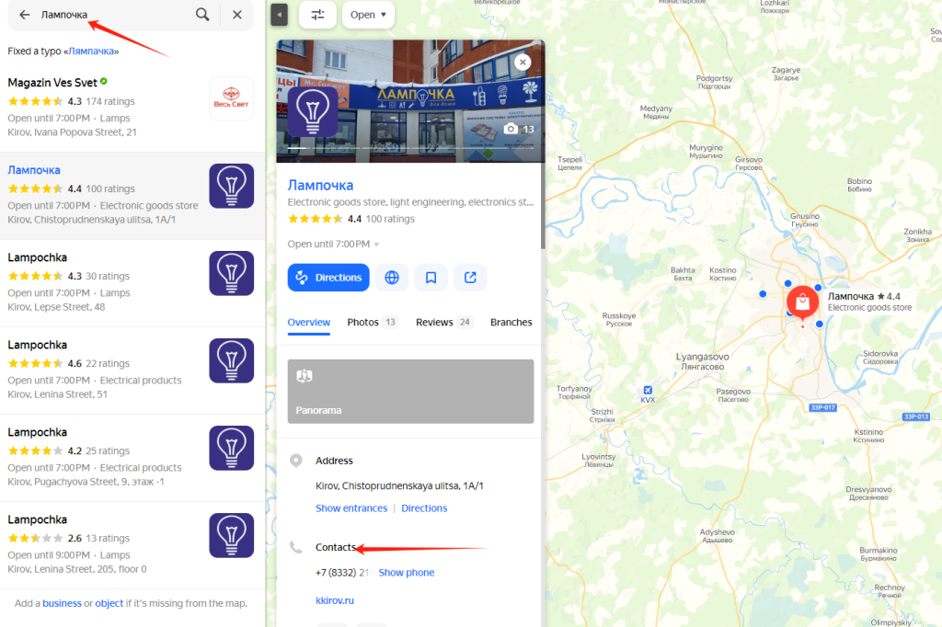Switch to the Photos tab
Image resolution: width=942 pixels, height=627 pixels.
tap(372, 323)
